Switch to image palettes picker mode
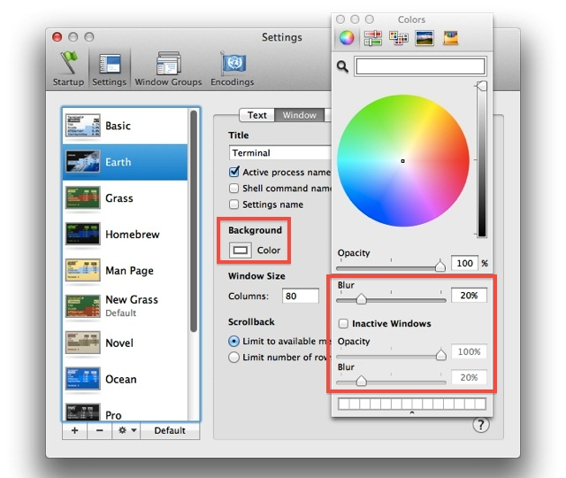The height and width of the screenshot is (478, 566). click(424, 38)
